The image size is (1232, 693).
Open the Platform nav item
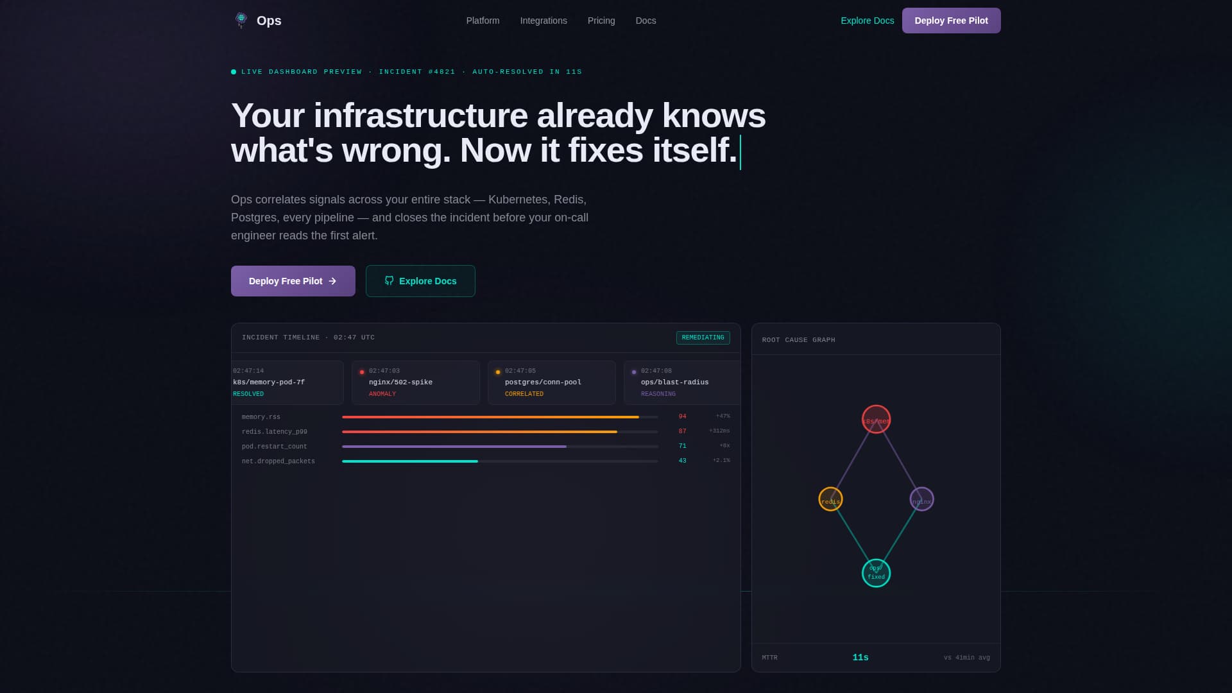483,21
